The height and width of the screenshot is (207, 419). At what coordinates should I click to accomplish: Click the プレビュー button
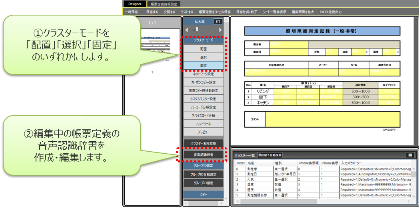coord(204,132)
